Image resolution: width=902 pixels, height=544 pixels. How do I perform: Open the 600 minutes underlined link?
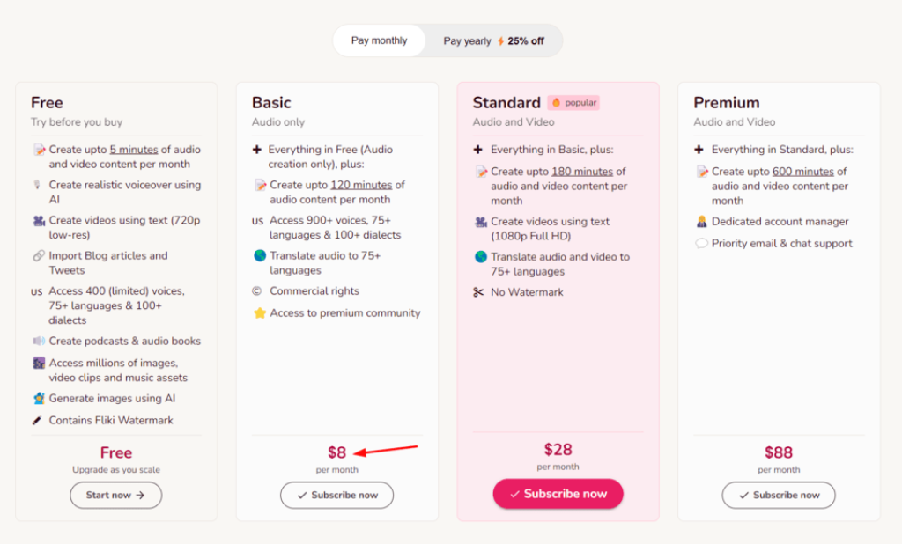tap(803, 172)
